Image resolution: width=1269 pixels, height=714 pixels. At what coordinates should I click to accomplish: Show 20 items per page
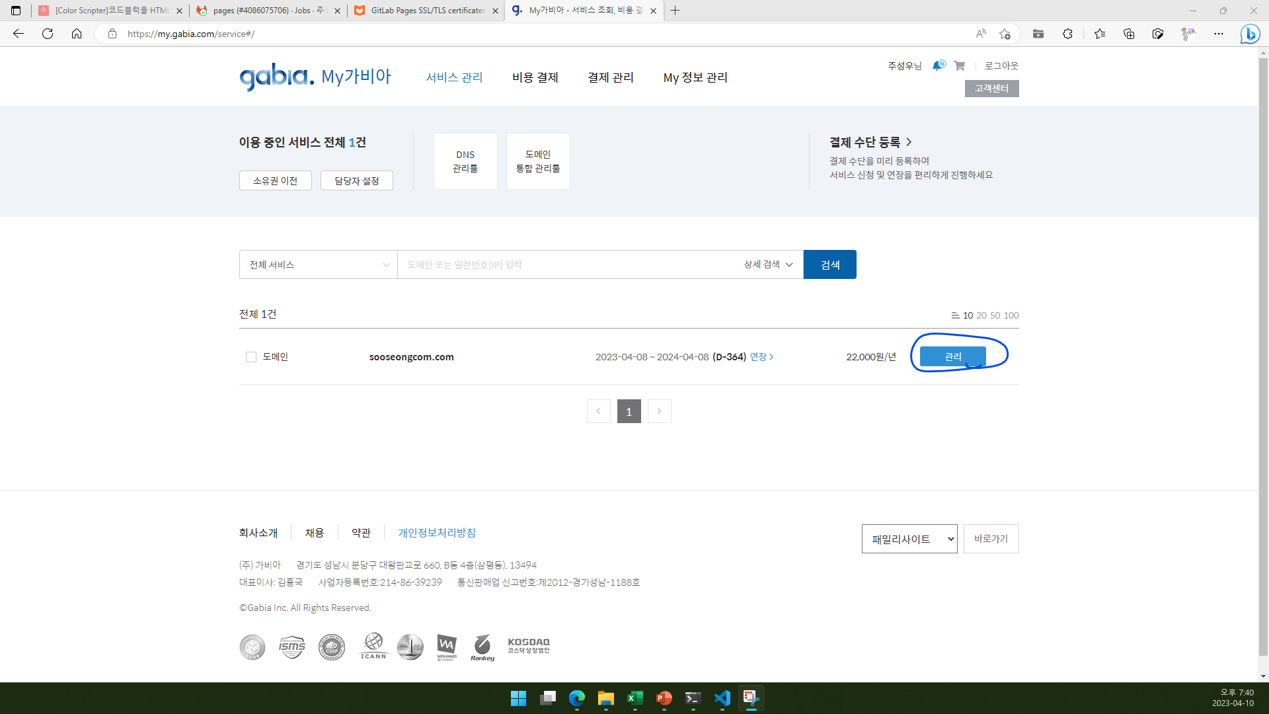tap(981, 315)
